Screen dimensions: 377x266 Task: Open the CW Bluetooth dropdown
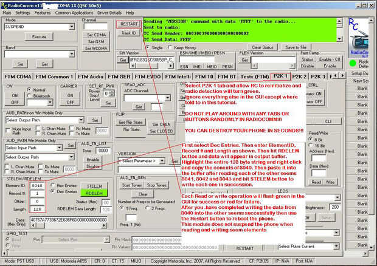point(50,103)
